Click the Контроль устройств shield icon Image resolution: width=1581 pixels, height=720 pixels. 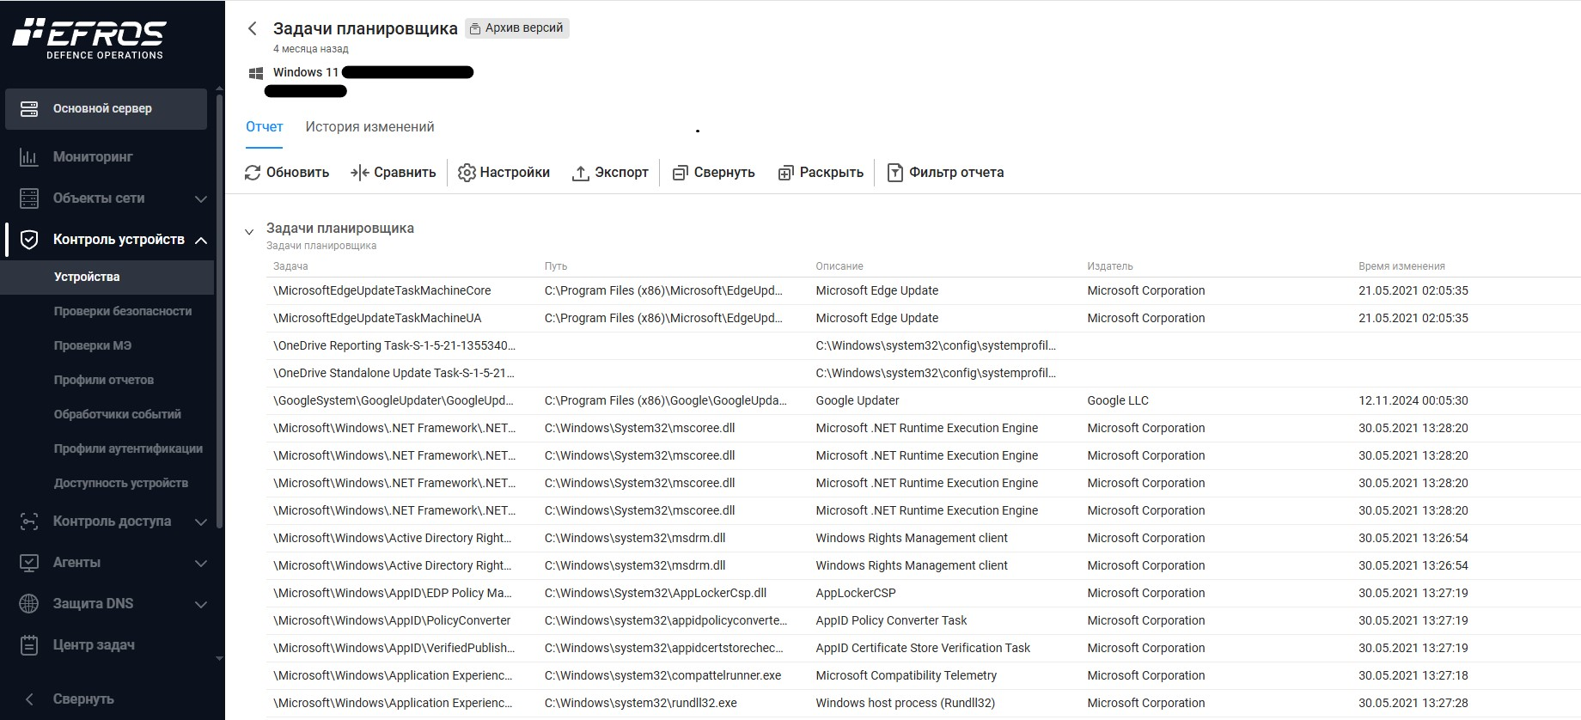click(x=29, y=240)
